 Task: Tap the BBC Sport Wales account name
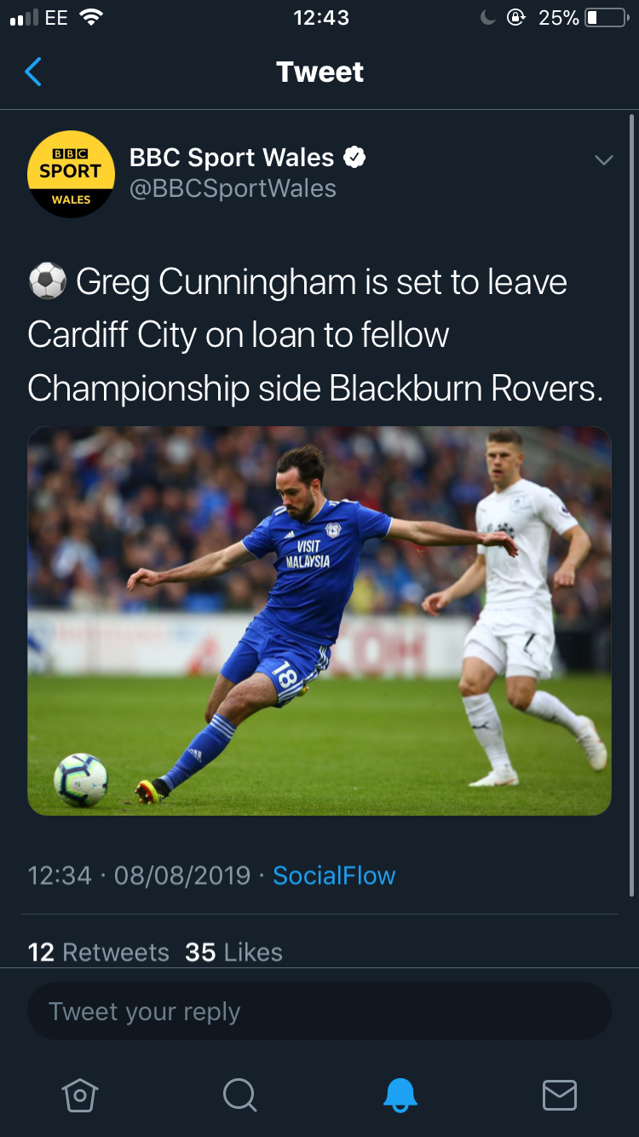pos(232,158)
